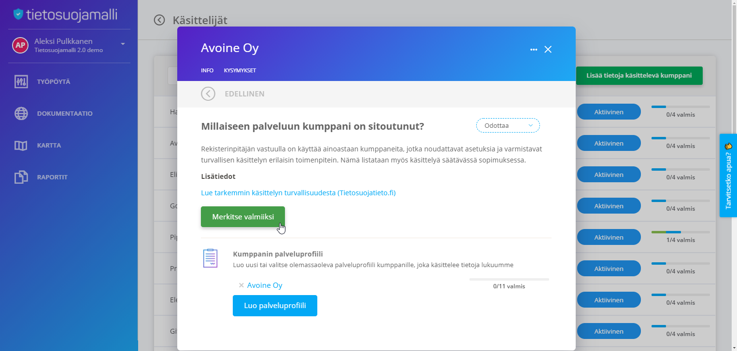Select TYÖPÖYTÄ in the sidebar
The height and width of the screenshot is (351, 737).
point(54,81)
